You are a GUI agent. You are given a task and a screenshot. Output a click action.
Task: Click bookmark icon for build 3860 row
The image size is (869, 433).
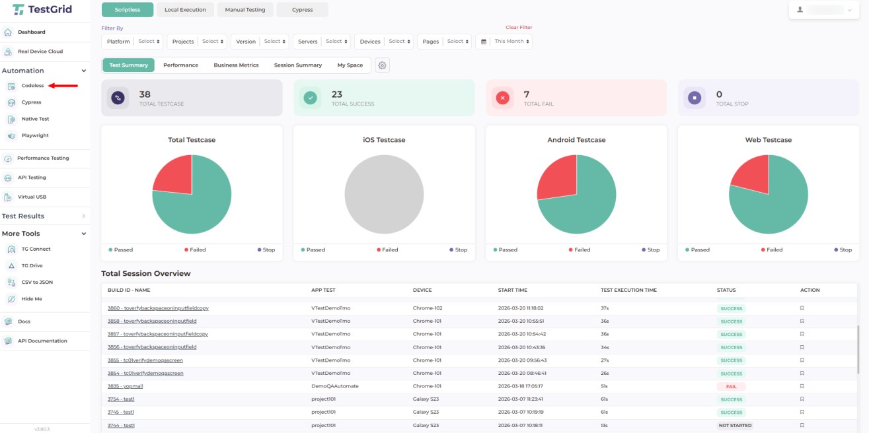click(x=802, y=308)
